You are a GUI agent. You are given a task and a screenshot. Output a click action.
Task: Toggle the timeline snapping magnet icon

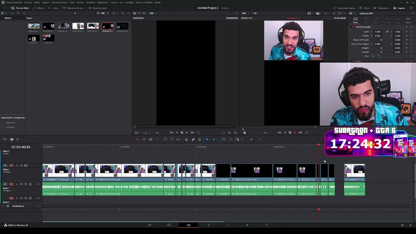187,139
